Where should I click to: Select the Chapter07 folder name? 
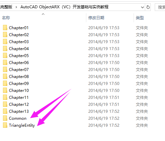pyautogui.click(x=19, y=70)
